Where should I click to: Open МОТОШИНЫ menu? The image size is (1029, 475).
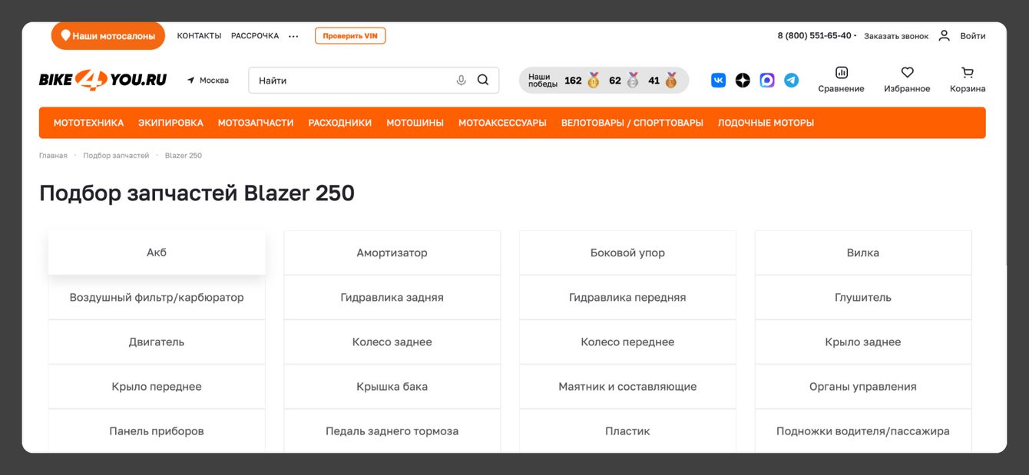[415, 123]
